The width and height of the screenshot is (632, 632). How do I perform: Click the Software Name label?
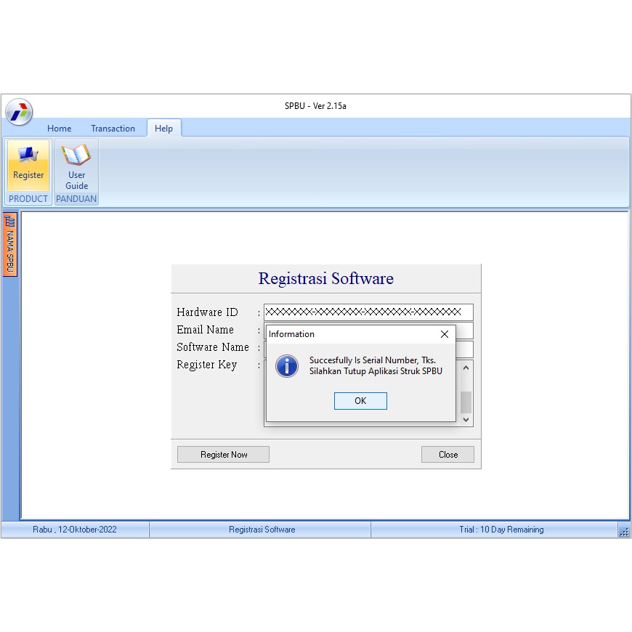(x=213, y=347)
